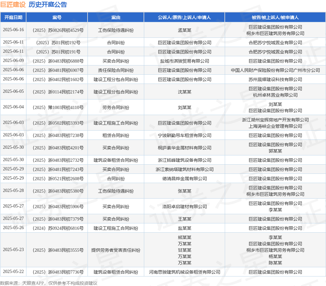Click plaintiff 盐某某
The width and height of the screenshot is (326, 286).
coord(184,228)
